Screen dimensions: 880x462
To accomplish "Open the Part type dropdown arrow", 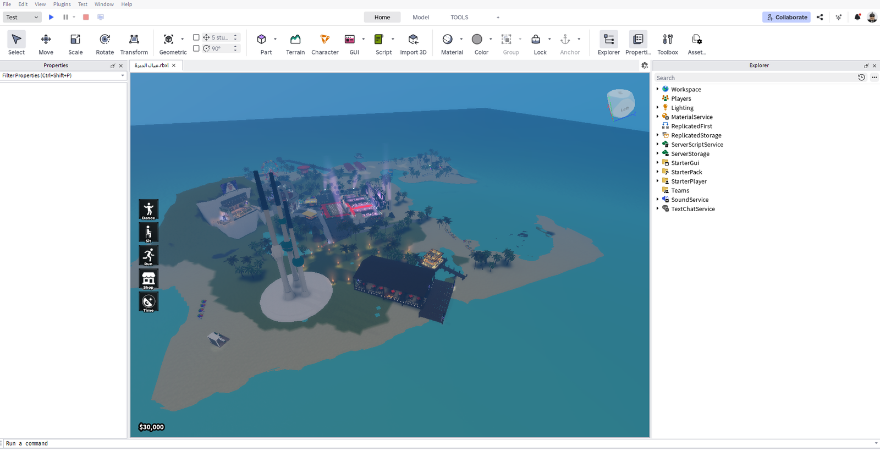I will 275,39.
